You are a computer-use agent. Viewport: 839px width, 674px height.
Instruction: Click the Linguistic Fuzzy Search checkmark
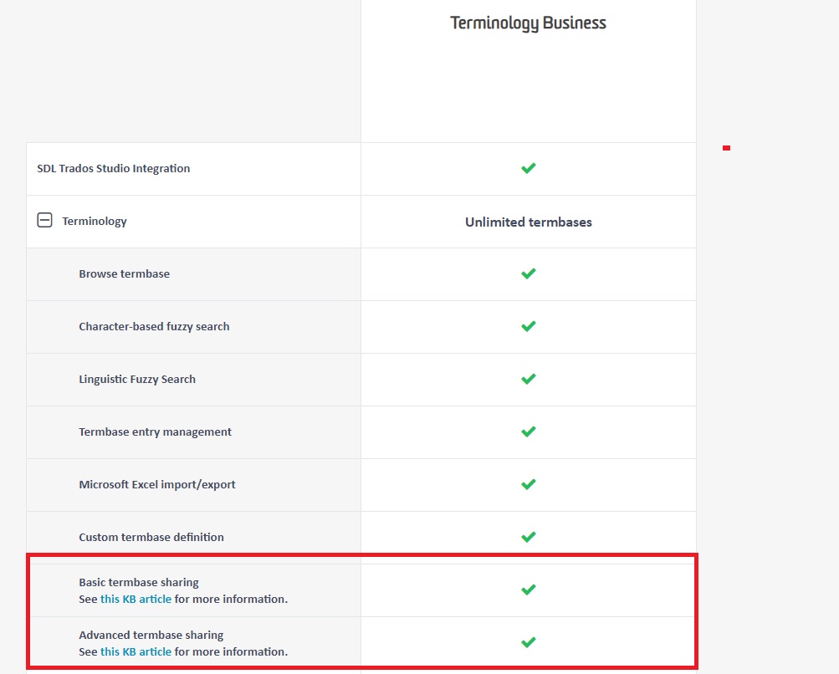point(528,379)
